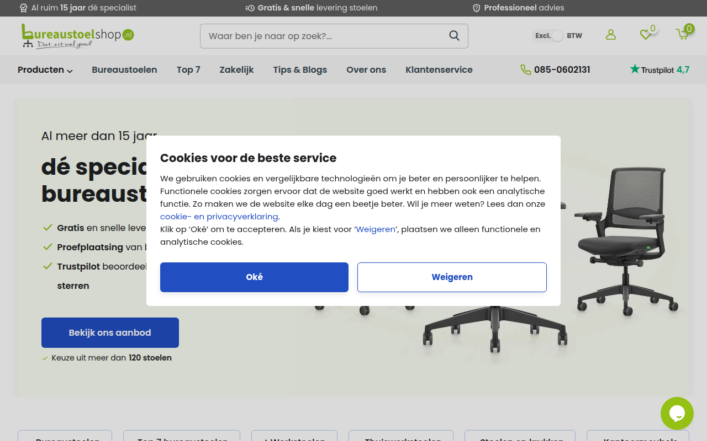Screen dimensions: 707x441
Task: Click the fast delivery clock icon
Action: tap(250, 8)
